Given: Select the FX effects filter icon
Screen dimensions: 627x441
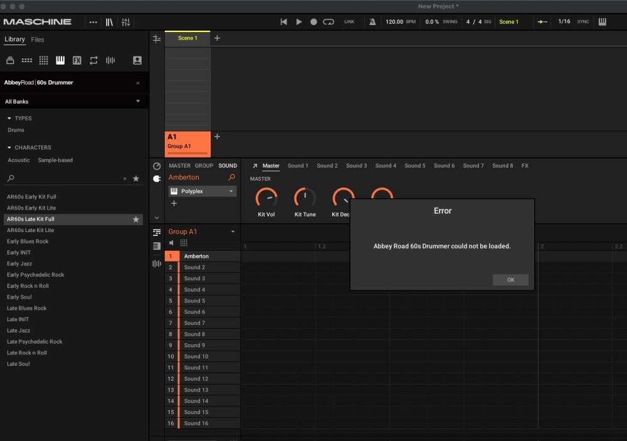Looking at the screenshot, I should click(77, 60).
